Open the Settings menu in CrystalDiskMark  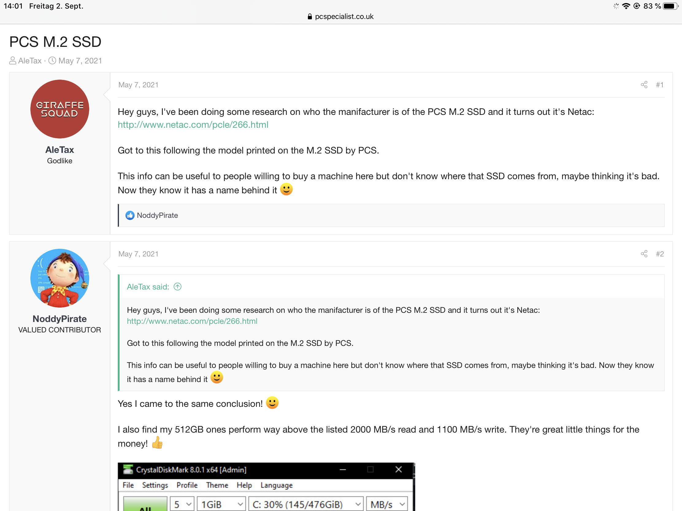point(155,485)
